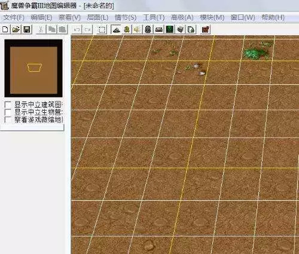Open the 模块(M) menu

click(x=212, y=17)
